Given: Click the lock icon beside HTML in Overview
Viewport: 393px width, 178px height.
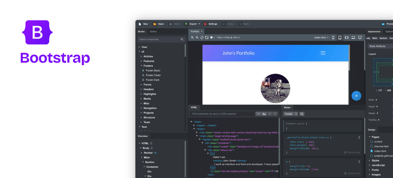Looking at the screenshot, I should 151,143.
